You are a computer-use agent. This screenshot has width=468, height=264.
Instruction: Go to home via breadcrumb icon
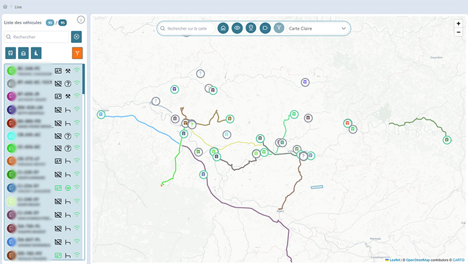[5, 6]
